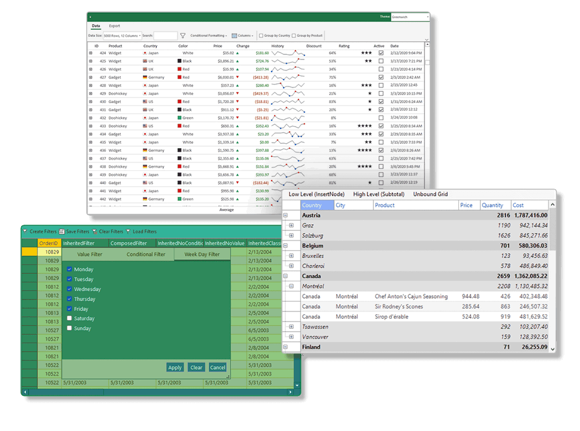The height and width of the screenshot is (431, 580).
Task: Uncheck the Monday weekday filter box
Action: coord(69,269)
